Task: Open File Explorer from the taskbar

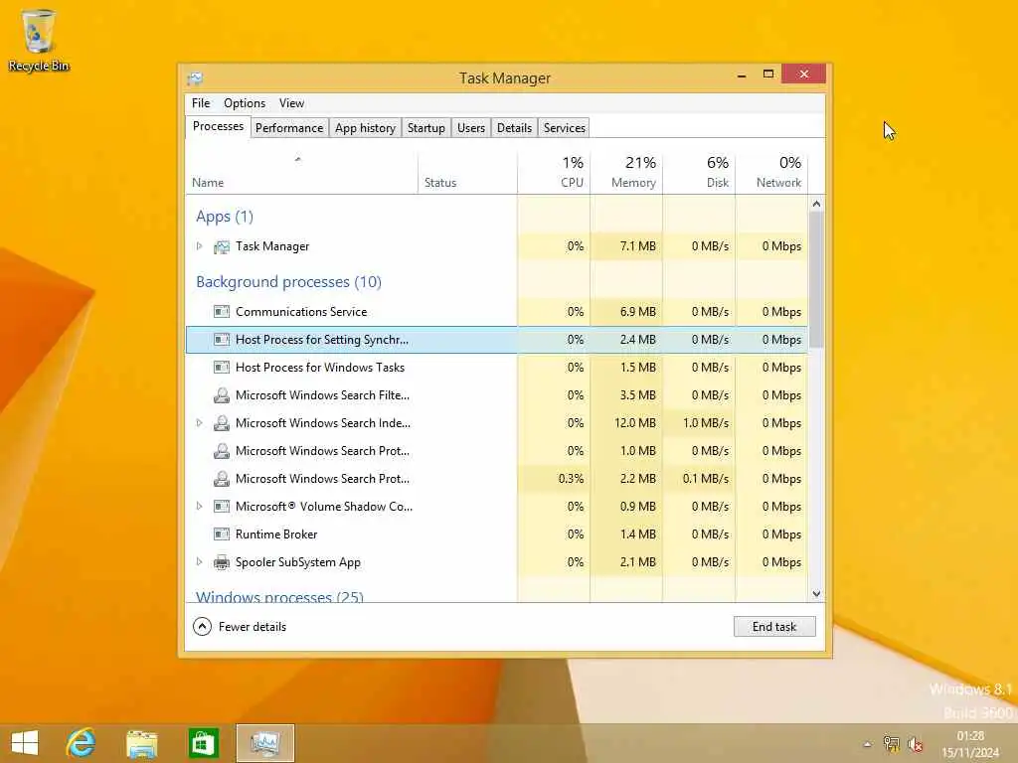Action: point(141,743)
